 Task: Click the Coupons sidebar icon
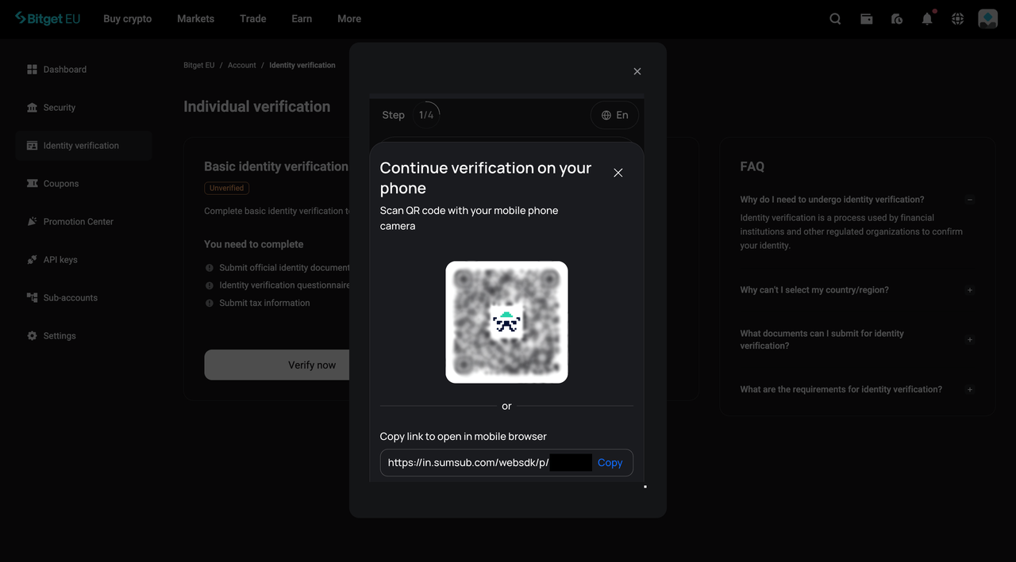tap(32, 184)
